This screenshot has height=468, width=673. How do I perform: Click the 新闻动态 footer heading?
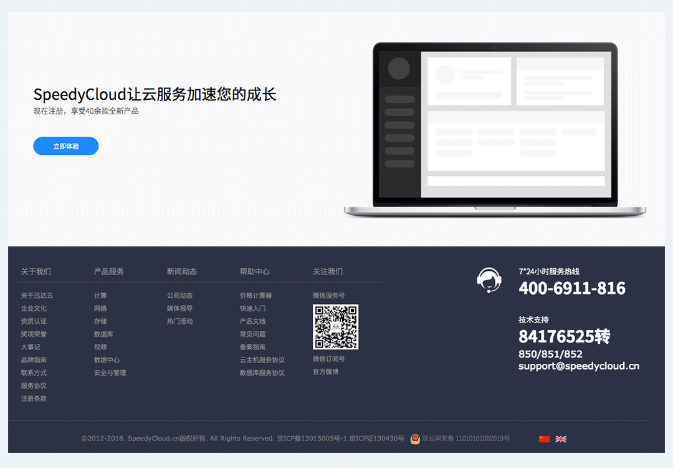pyautogui.click(x=182, y=271)
